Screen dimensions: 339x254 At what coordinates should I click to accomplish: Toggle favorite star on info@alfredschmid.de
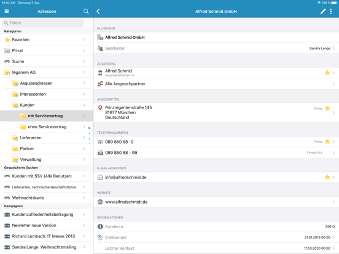(327, 177)
